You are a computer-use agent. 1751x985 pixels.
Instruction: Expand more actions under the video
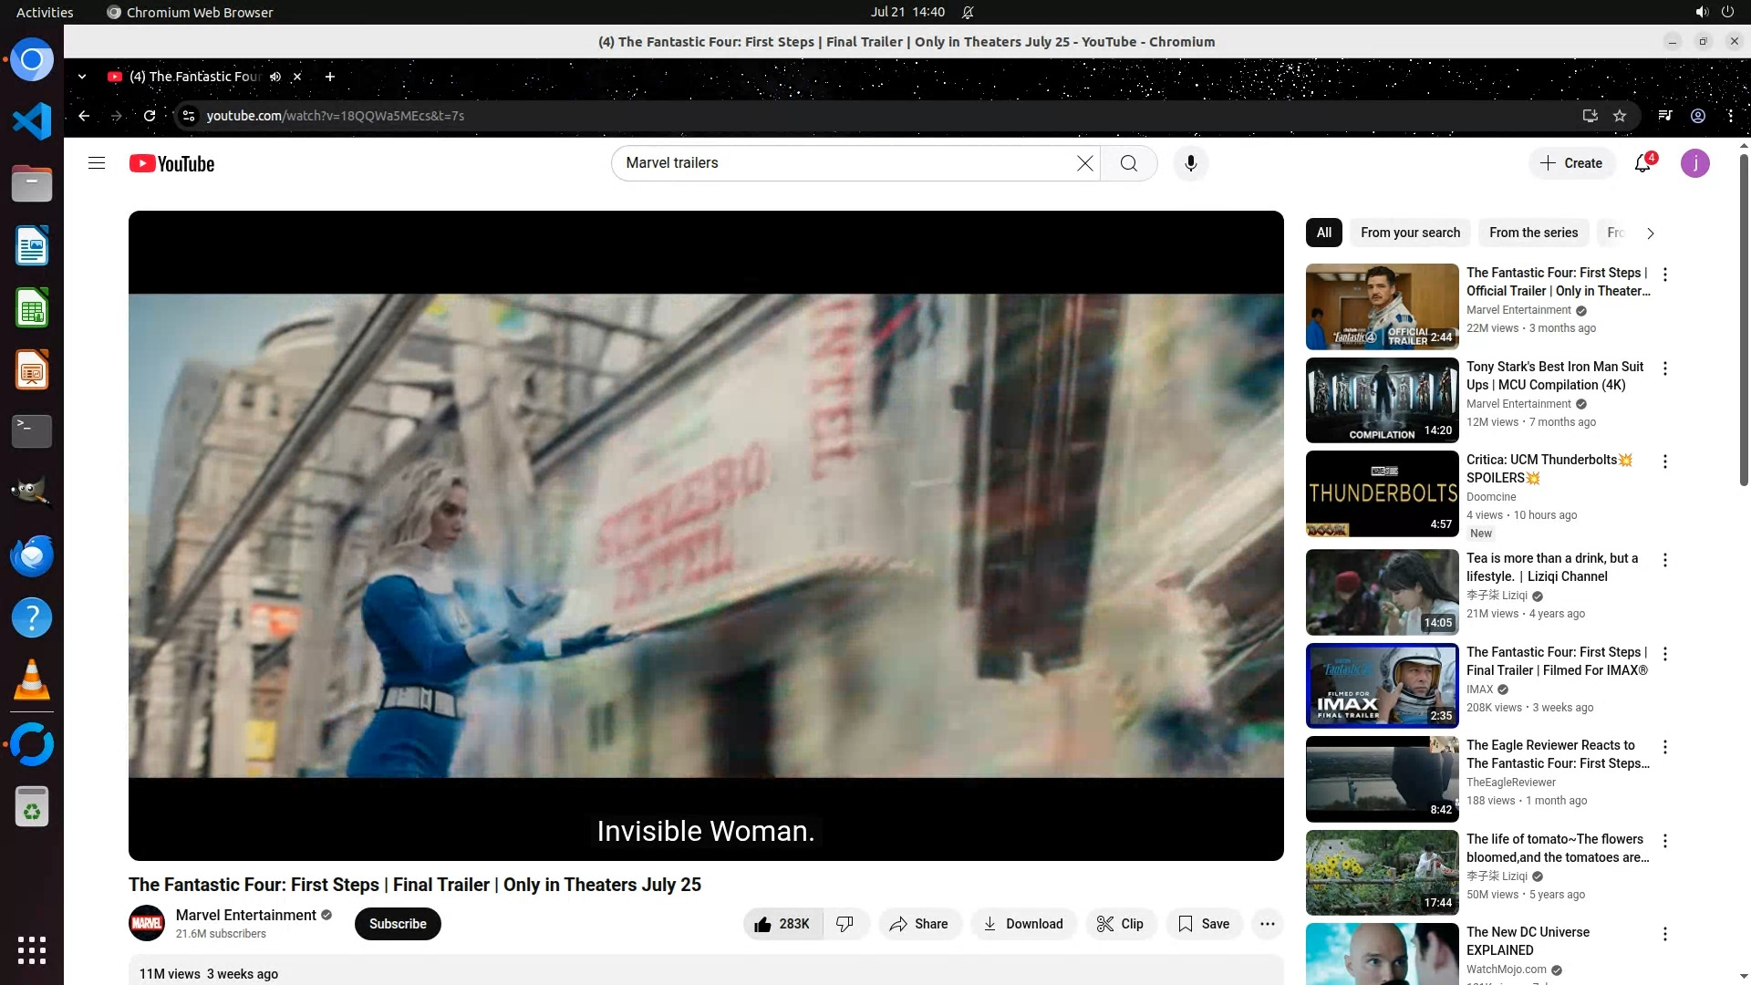click(x=1267, y=924)
